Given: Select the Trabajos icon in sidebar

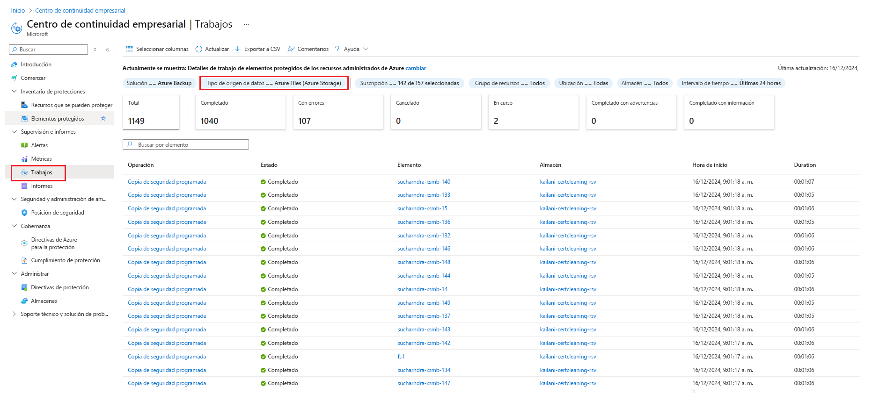Looking at the screenshot, I should 24,172.
